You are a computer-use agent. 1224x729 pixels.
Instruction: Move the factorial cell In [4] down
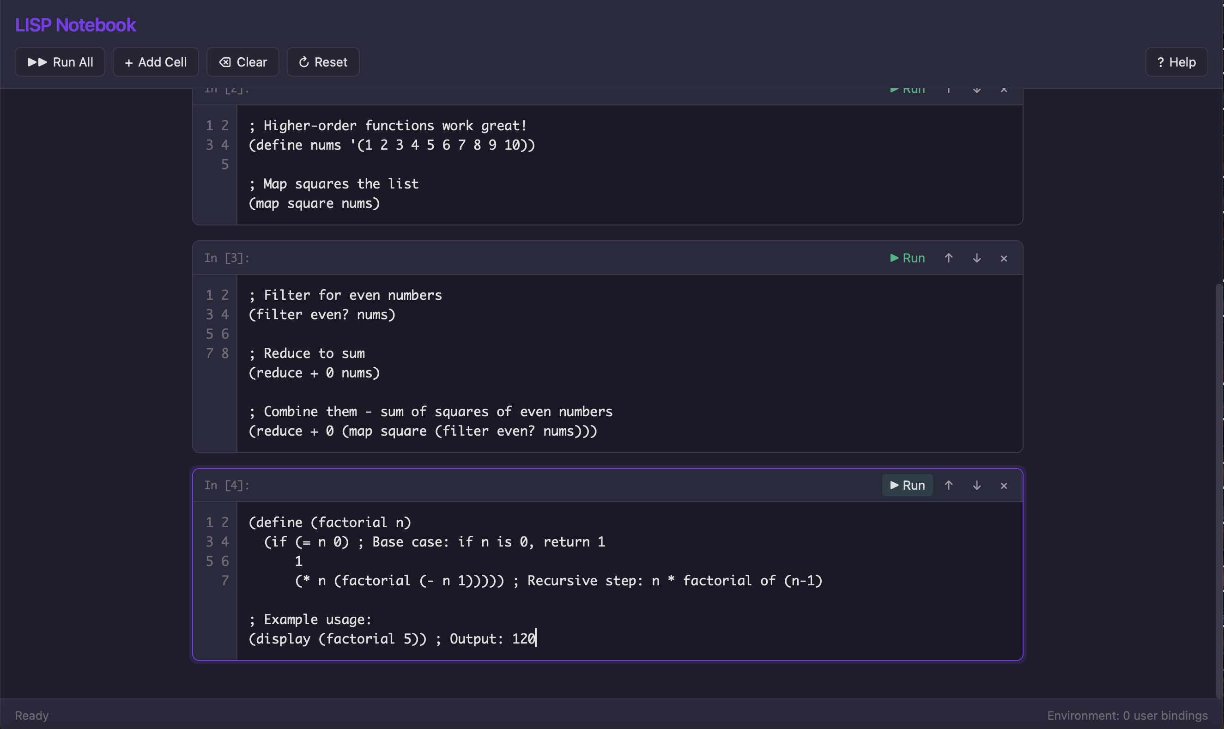977,485
